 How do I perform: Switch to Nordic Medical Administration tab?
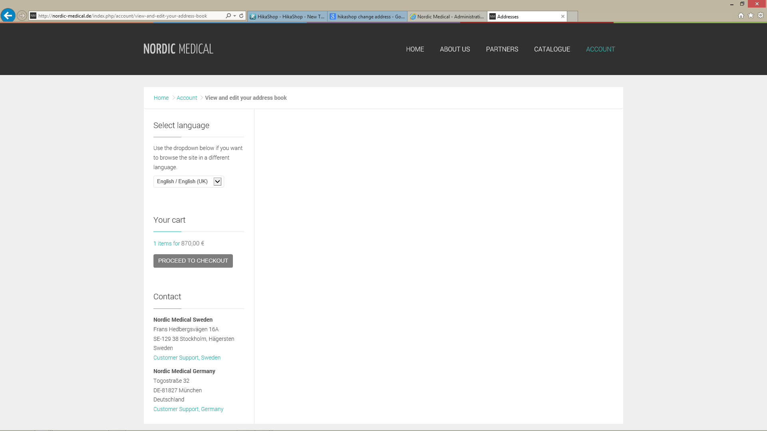[x=447, y=16]
